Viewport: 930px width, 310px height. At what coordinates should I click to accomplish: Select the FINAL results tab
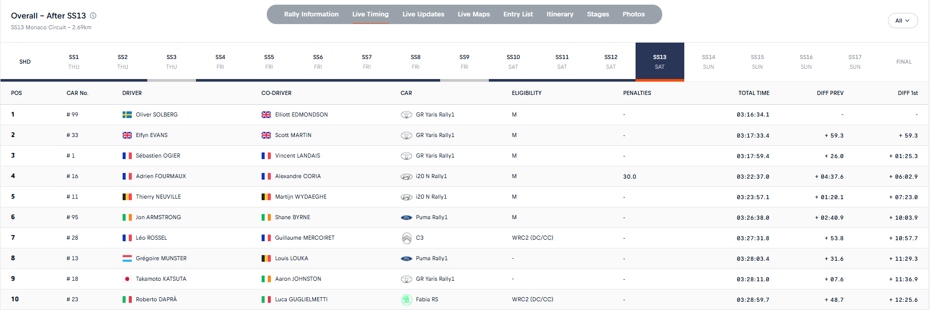coord(903,62)
